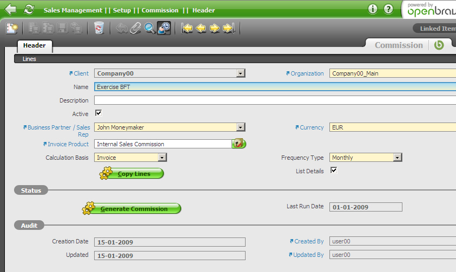Click the back arrow in title bar
Image resolution: width=456 pixels, height=272 pixels.
pyautogui.click(x=10, y=10)
